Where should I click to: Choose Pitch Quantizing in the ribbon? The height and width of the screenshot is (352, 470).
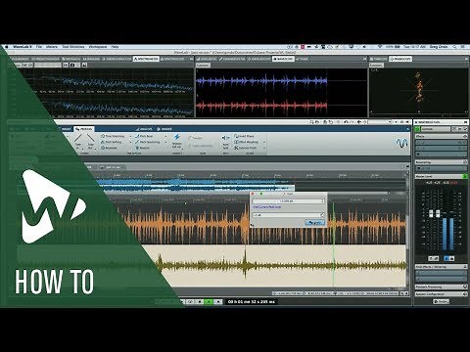click(148, 142)
